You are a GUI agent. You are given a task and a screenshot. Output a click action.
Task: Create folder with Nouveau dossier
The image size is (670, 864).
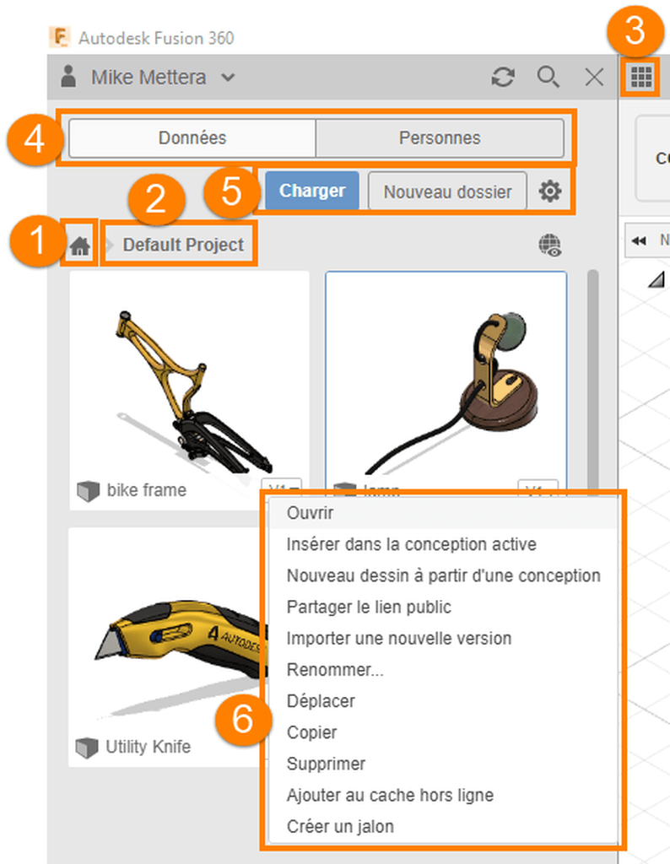(447, 192)
